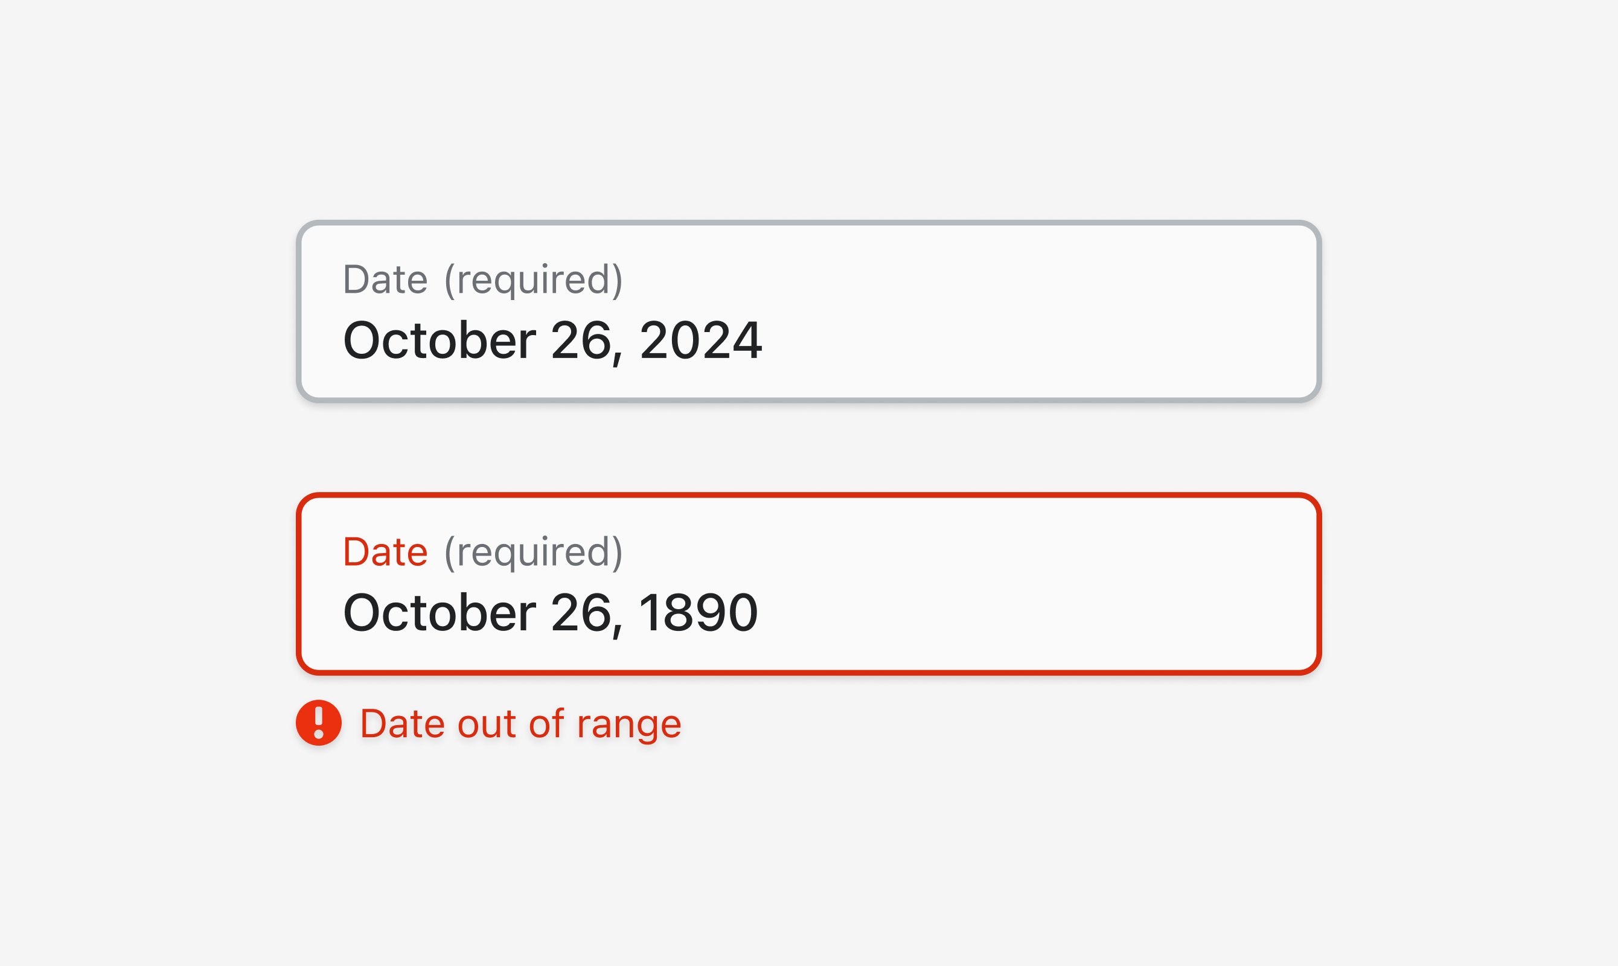
Task: Click day '26,' in the 1890 date
Action: (587, 615)
